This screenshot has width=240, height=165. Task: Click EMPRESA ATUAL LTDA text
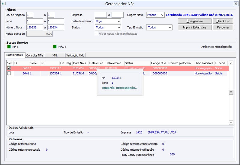[162, 132]
